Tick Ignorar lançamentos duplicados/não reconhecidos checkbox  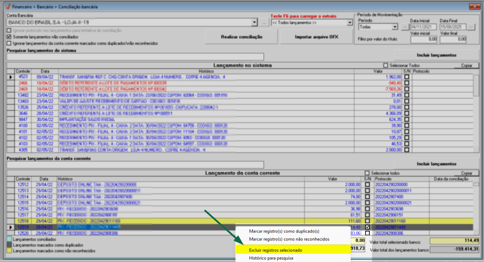(9, 43)
